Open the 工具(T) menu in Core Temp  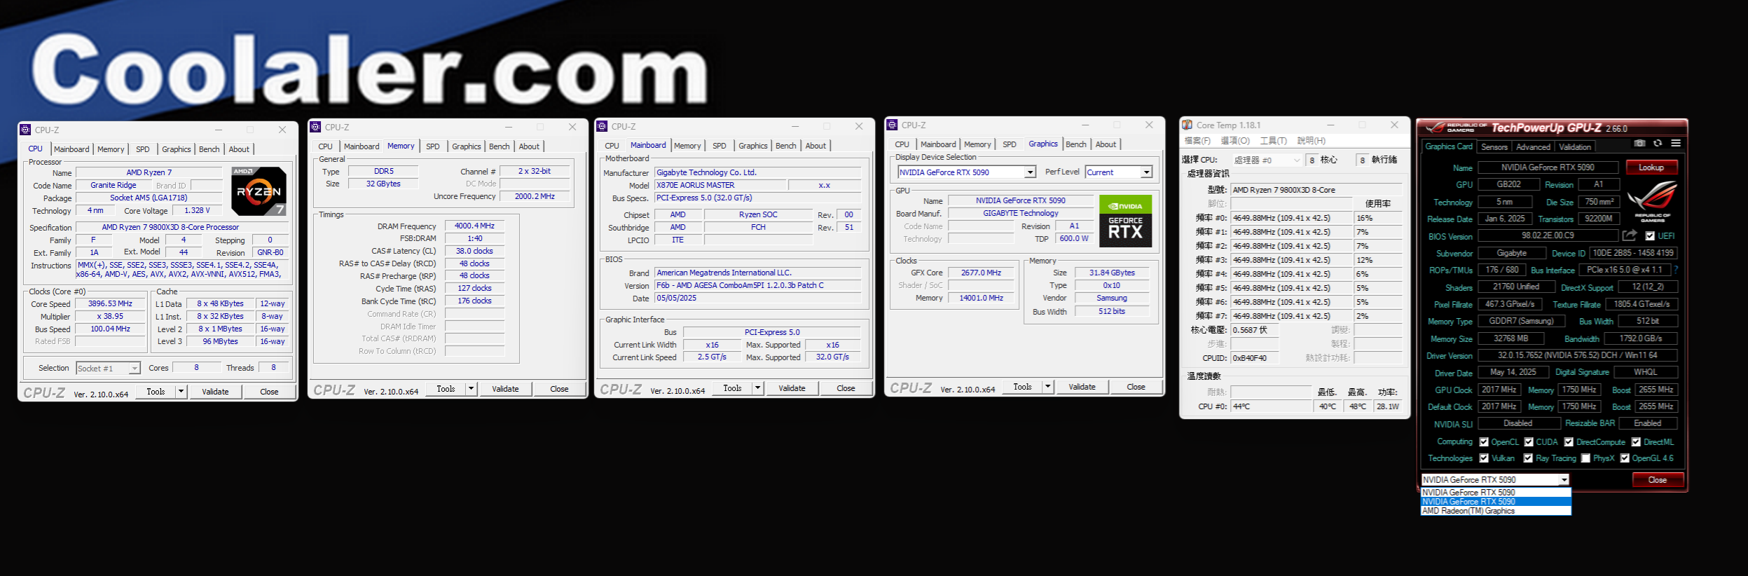pyautogui.click(x=1273, y=141)
